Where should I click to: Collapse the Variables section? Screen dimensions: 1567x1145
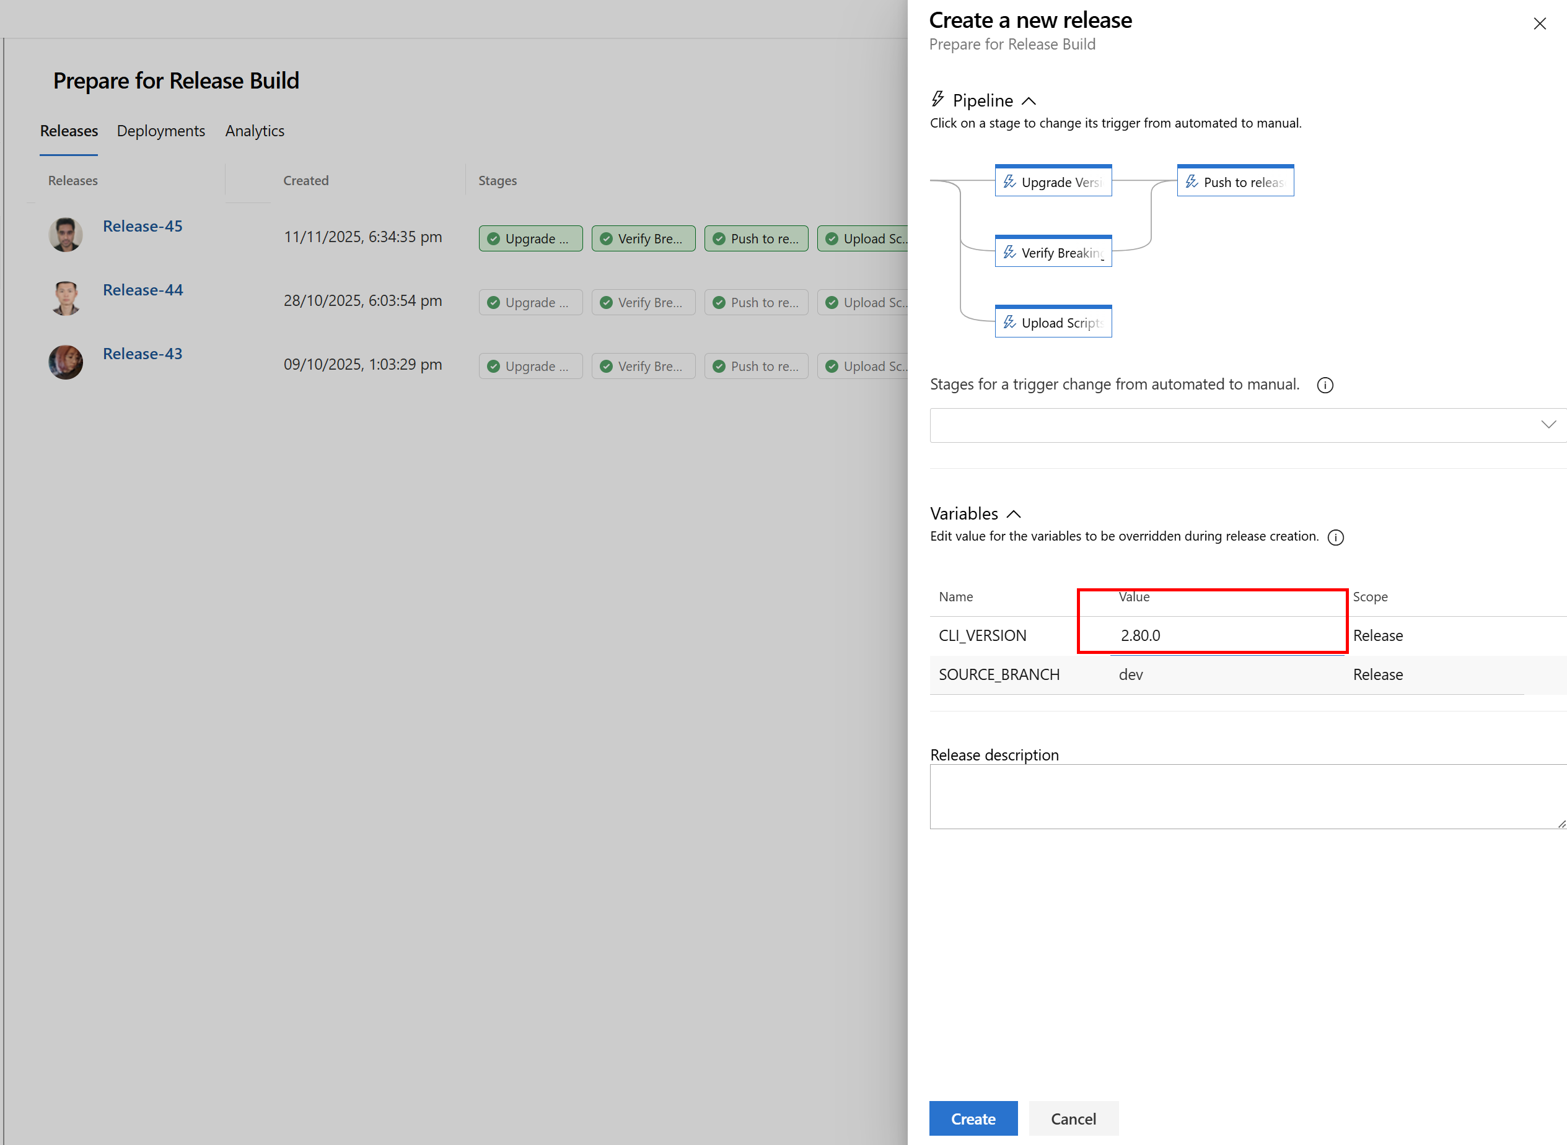(1014, 514)
